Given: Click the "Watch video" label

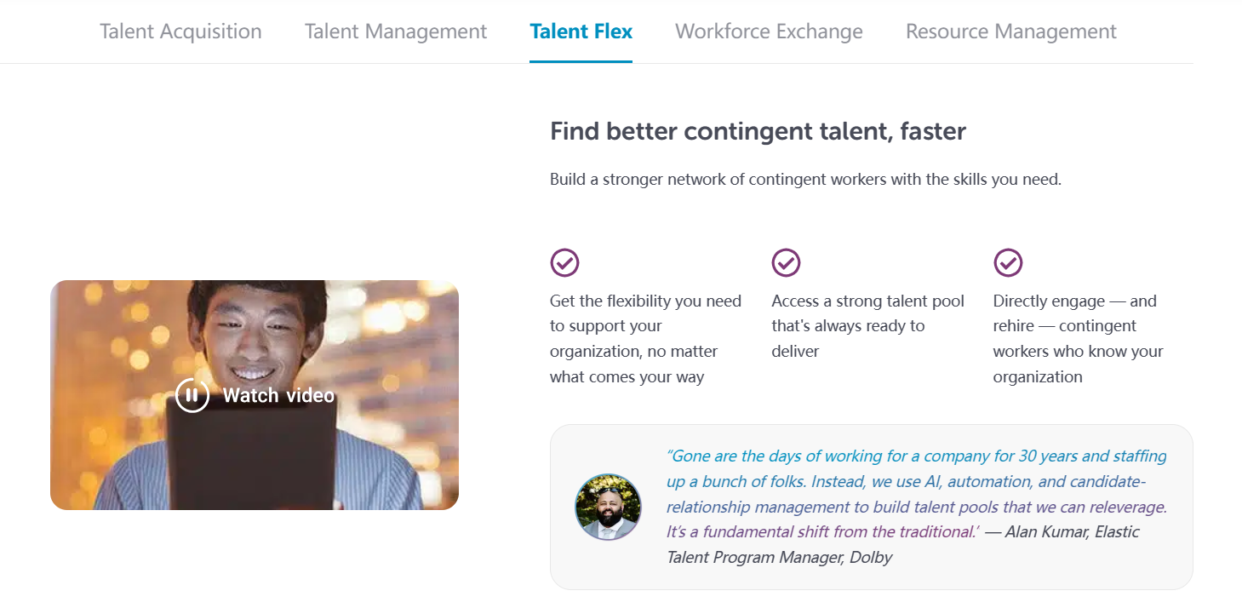Looking at the screenshot, I should (278, 395).
